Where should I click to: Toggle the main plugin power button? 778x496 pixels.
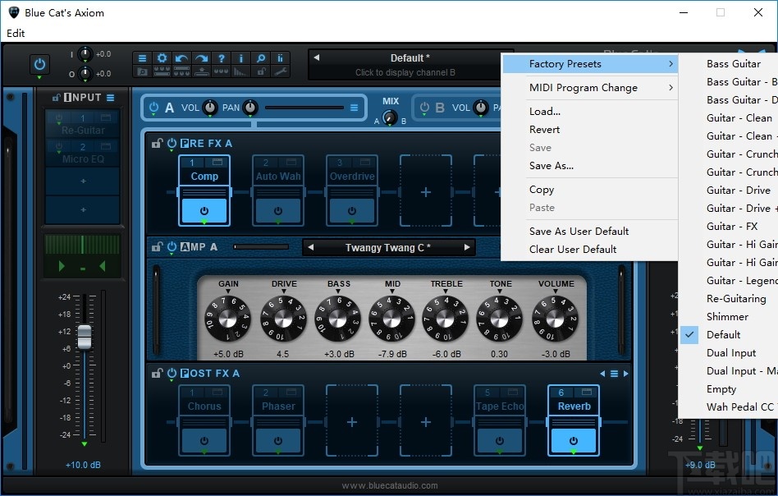pyautogui.click(x=39, y=65)
